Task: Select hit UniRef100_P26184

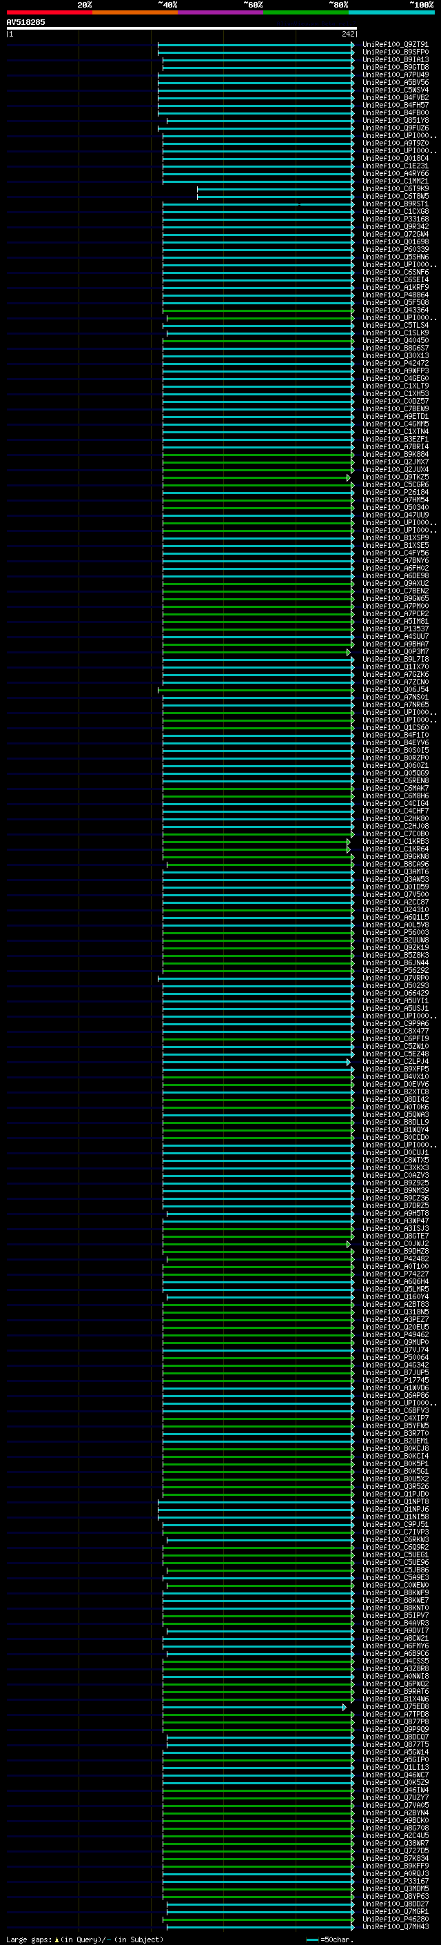Action: click(x=395, y=493)
